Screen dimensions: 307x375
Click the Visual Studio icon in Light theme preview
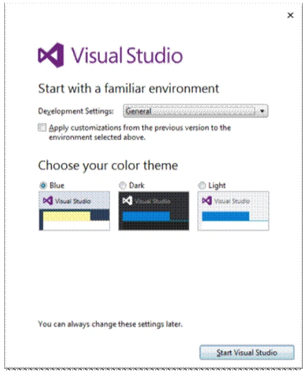(x=207, y=200)
